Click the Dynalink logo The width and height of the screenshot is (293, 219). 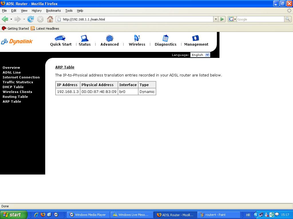click(17, 42)
